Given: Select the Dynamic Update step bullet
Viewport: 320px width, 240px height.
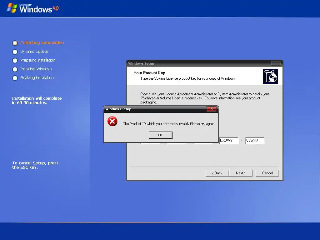Looking at the screenshot, I should click(15, 52).
